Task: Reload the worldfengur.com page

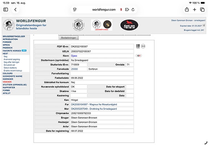Action: pyautogui.click(x=133, y=9)
